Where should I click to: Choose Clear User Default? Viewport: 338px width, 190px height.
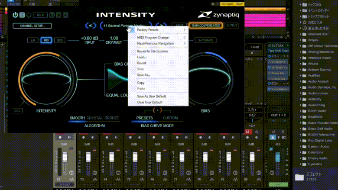(158, 102)
